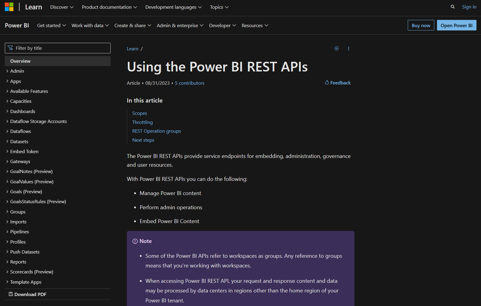
Task: Click the add to collection plus icon
Action: pyautogui.click(x=337, y=49)
